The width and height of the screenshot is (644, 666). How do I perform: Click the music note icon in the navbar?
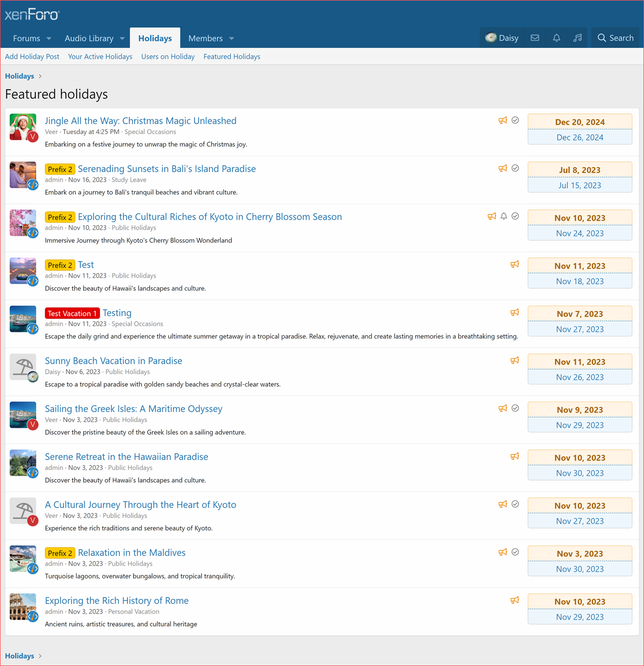pyautogui.click(x=577, y=37)
